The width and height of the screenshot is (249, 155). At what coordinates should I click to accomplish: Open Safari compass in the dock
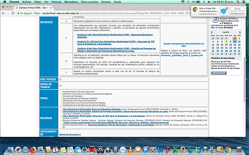(25, 150)
